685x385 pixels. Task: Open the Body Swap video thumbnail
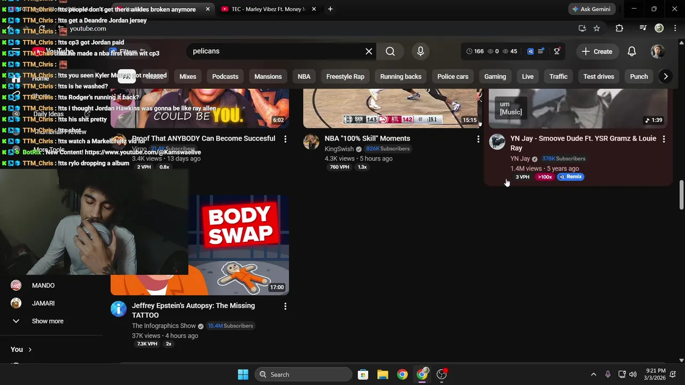click(238, 245)
